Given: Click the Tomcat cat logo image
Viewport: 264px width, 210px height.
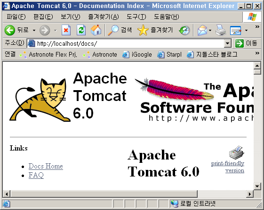Looking at the screenshot, I should click(x=40, y=100).
